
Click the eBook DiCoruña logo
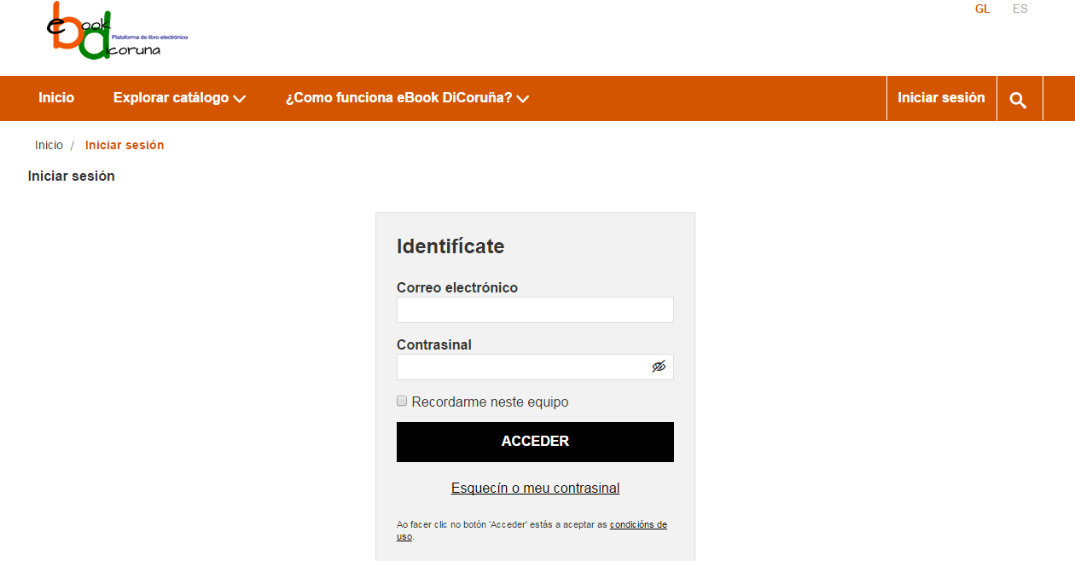[x=116, y=32]
